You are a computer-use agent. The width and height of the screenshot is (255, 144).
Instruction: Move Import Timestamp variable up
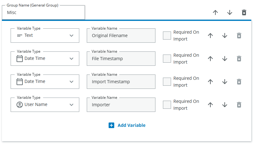point(210,82)
